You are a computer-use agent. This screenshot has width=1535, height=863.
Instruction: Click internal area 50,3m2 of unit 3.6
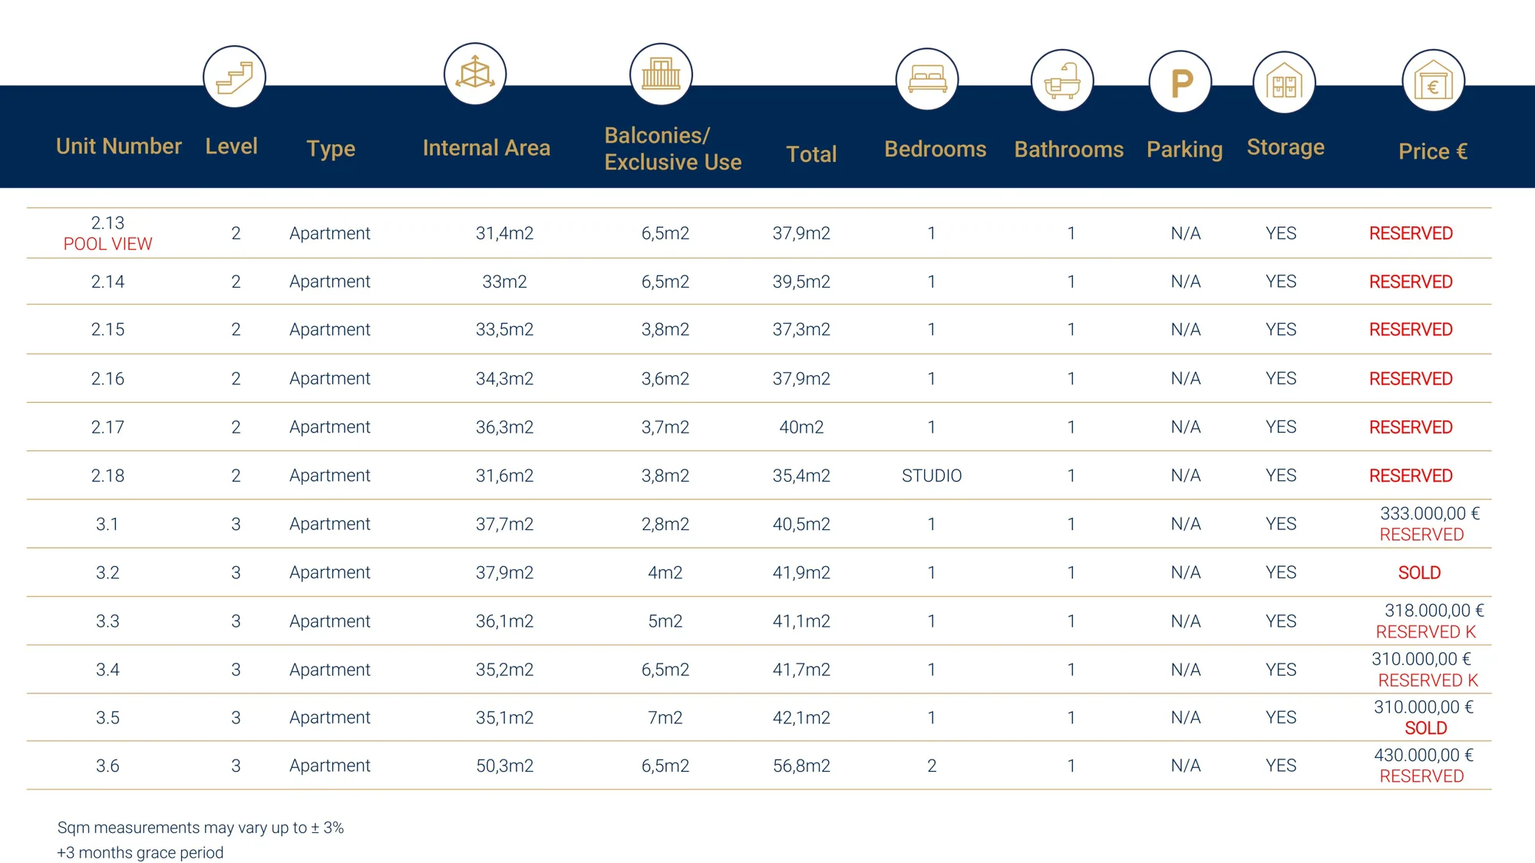(504, 766)
